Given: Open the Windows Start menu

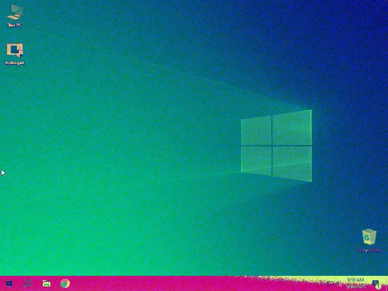Looking at the screenshot, I should point(9,283).
